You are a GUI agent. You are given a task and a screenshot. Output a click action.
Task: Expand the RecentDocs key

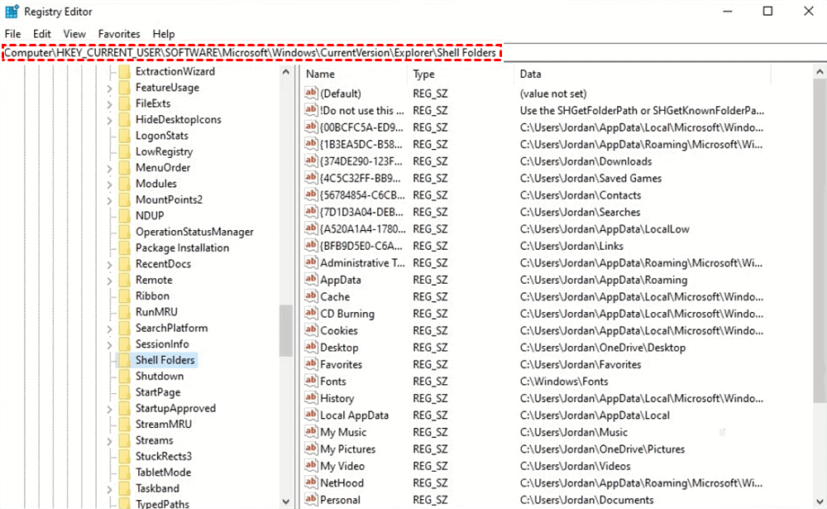(x=109, y=265)
